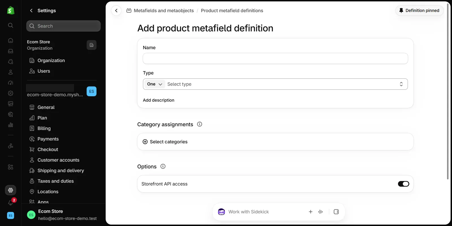Click the settings Search field
Viewport: 452px width, 226px height.
63,26
